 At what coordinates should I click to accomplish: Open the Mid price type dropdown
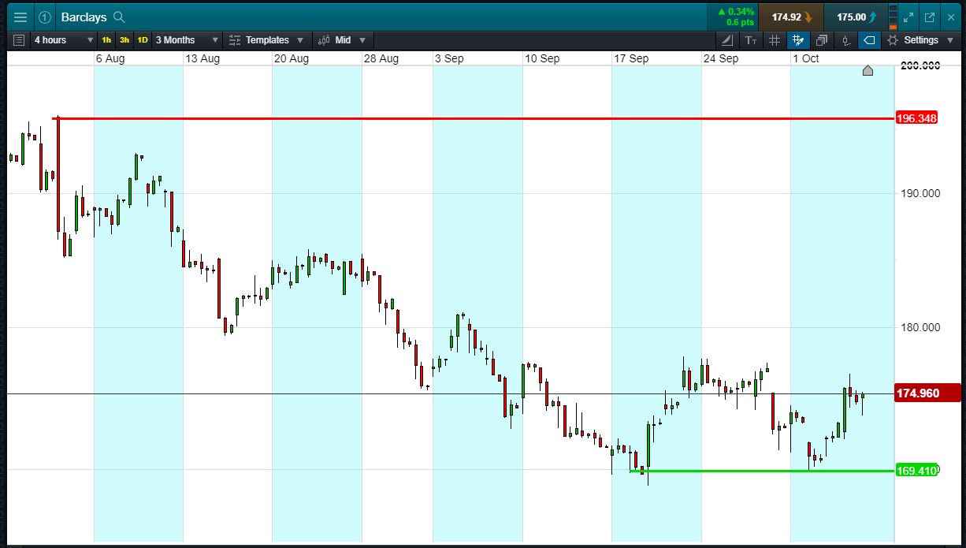click(x=343, y=40)
